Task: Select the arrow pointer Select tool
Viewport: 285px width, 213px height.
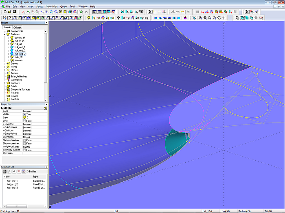Action: [150, 12]
